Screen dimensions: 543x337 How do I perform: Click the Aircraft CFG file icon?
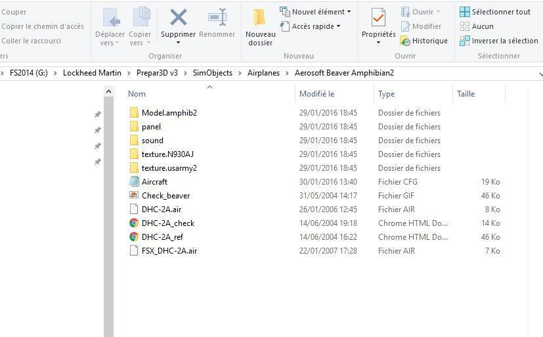(134, 181)
